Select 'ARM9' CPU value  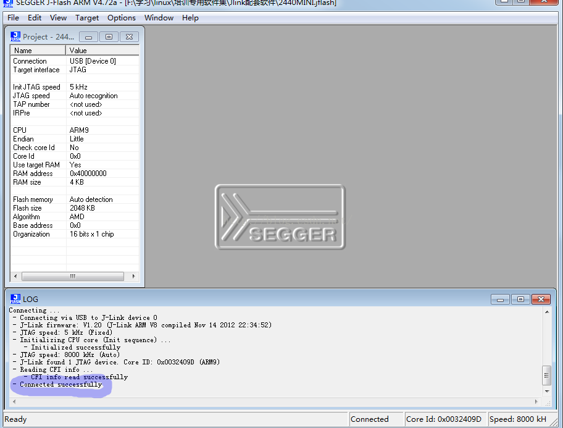[x=79, y=130]
